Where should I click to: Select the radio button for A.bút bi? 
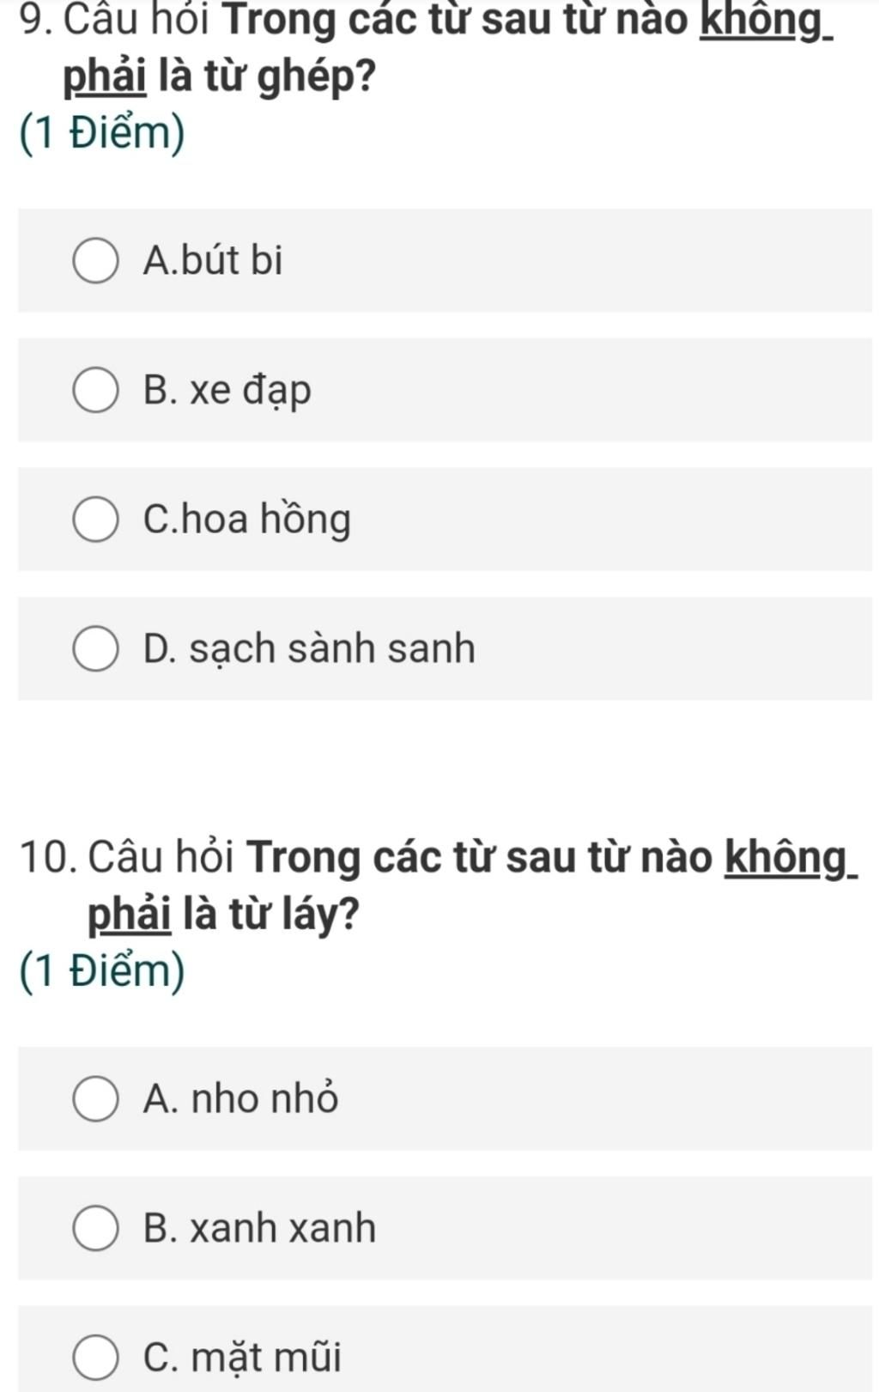[95, 261]
